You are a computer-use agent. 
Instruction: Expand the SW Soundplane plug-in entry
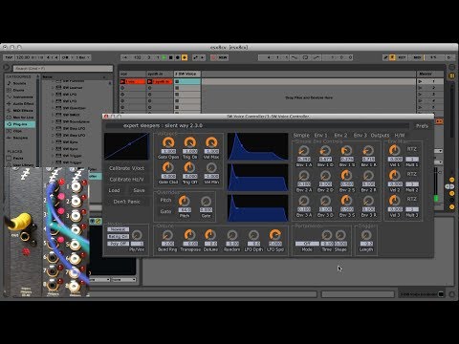(53, 121)
